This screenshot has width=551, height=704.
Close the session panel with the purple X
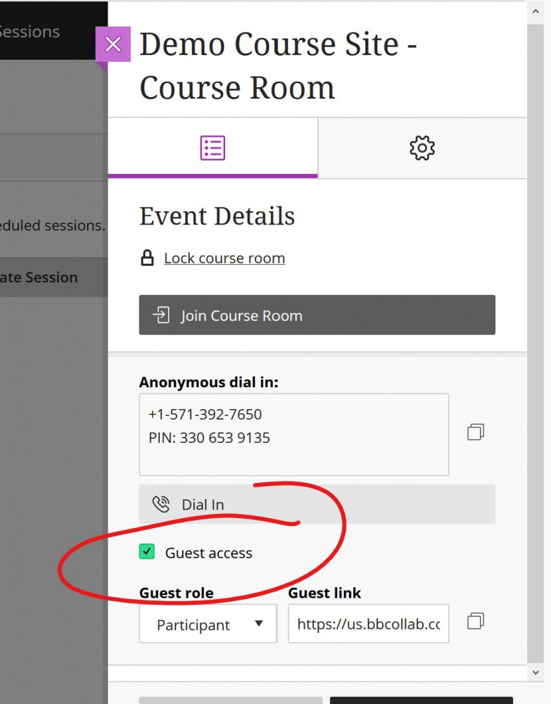pos(113,44)
